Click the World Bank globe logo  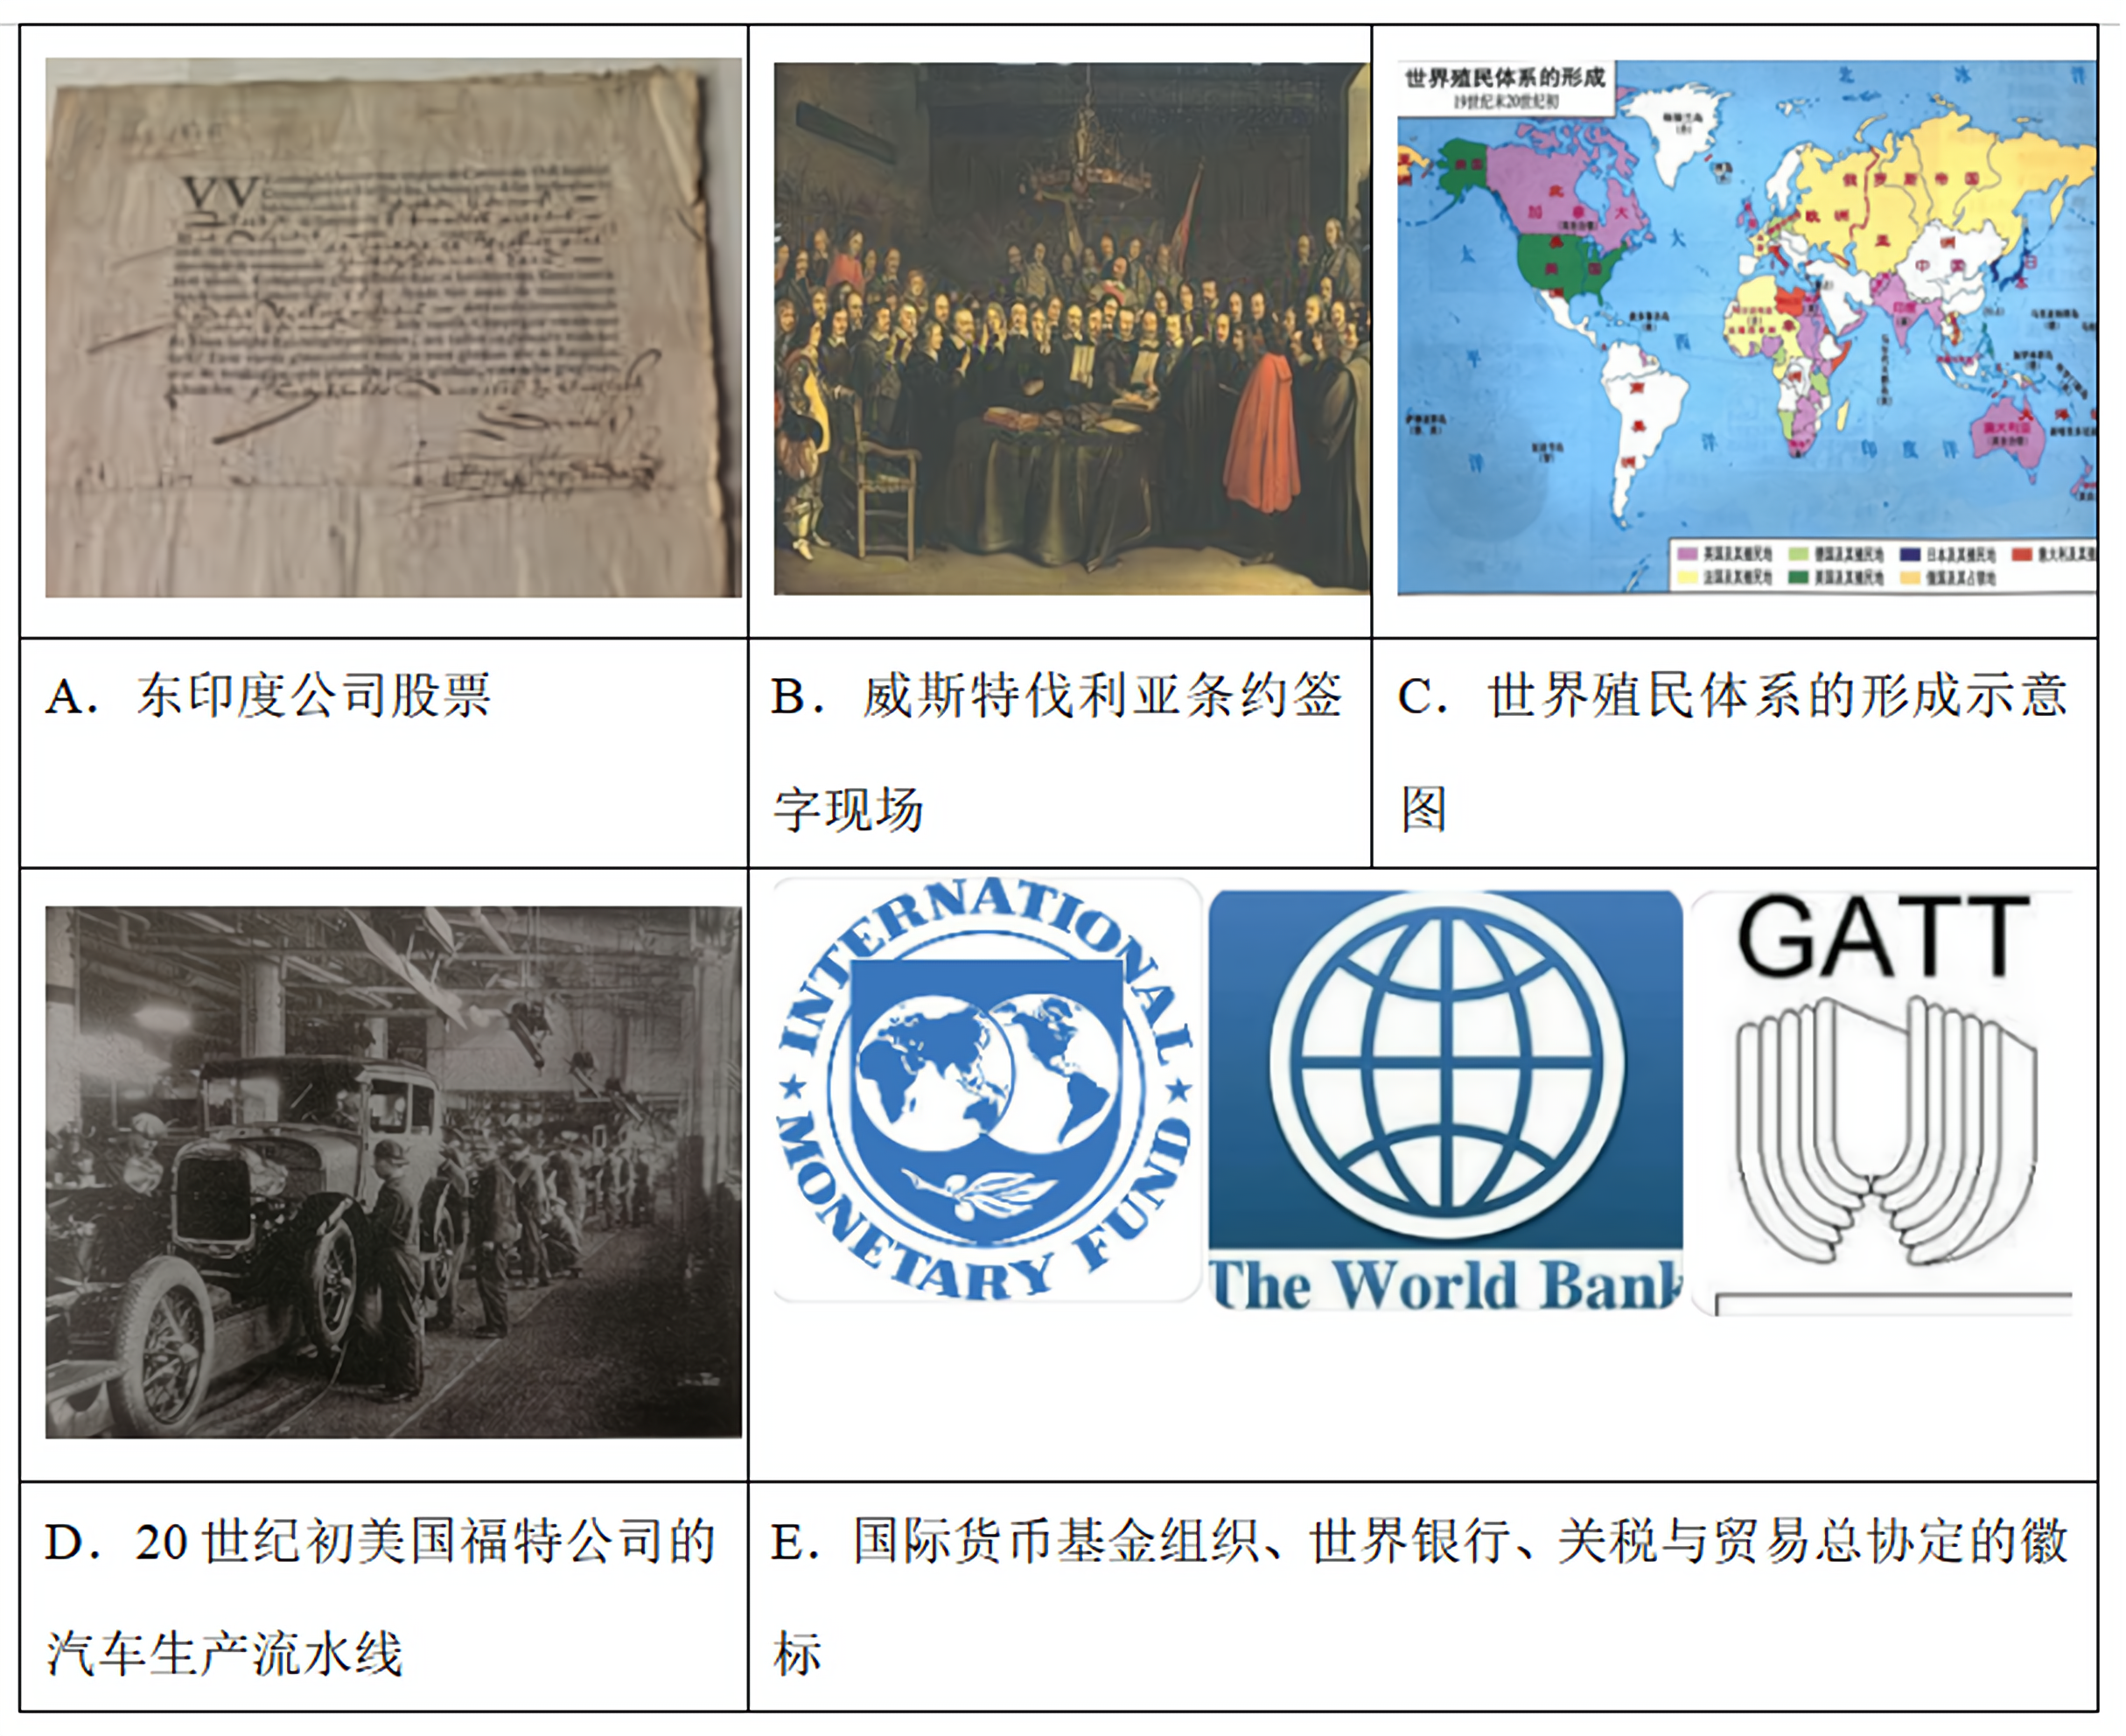[1445, 1065]
